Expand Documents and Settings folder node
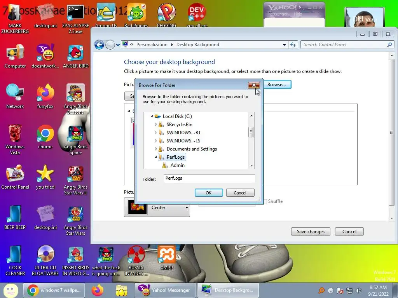The image size is (398, 298). (156, 149)
